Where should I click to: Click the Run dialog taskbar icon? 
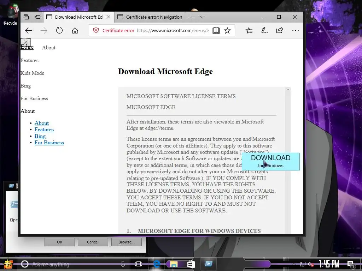click(x=209, y=264)
